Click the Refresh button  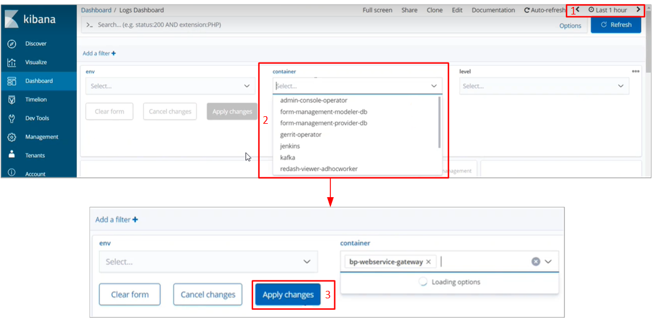click(x=616, y=24)
